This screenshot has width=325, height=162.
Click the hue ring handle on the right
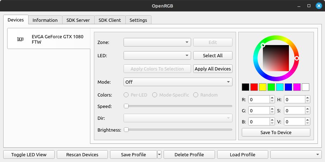point(296,58)
